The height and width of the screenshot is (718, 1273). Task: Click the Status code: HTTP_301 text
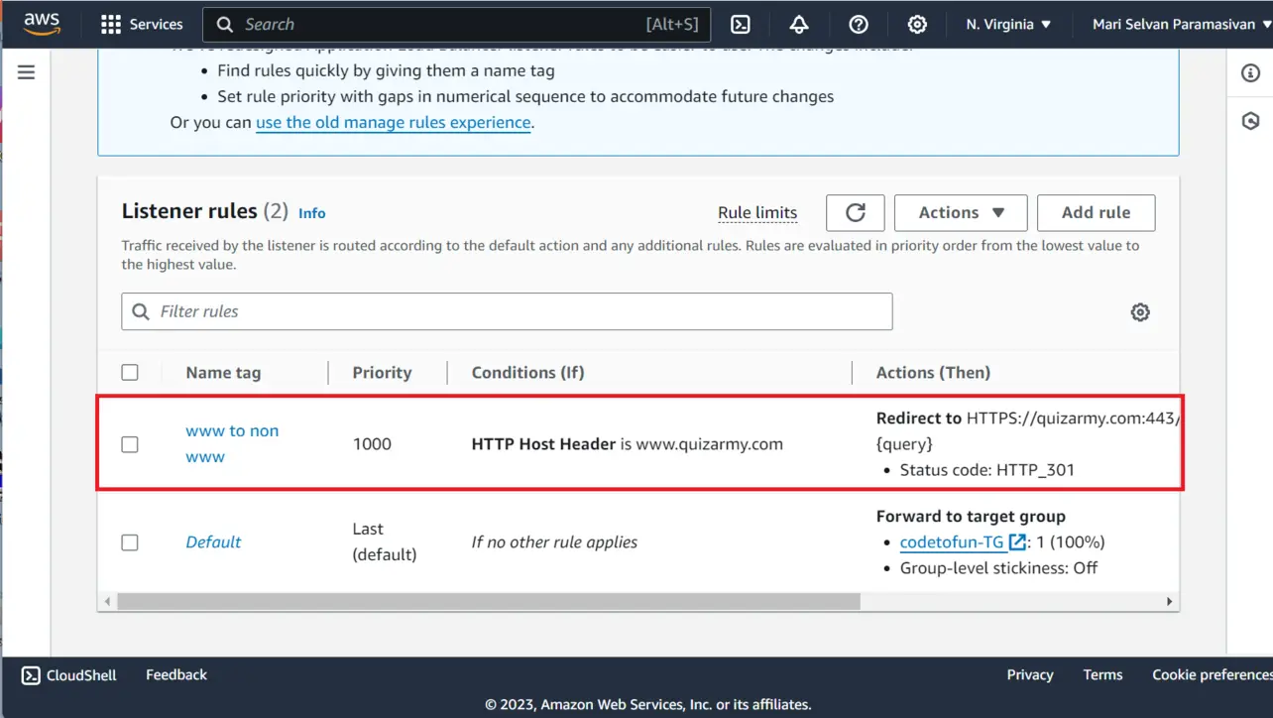click(x=987, y=470)
